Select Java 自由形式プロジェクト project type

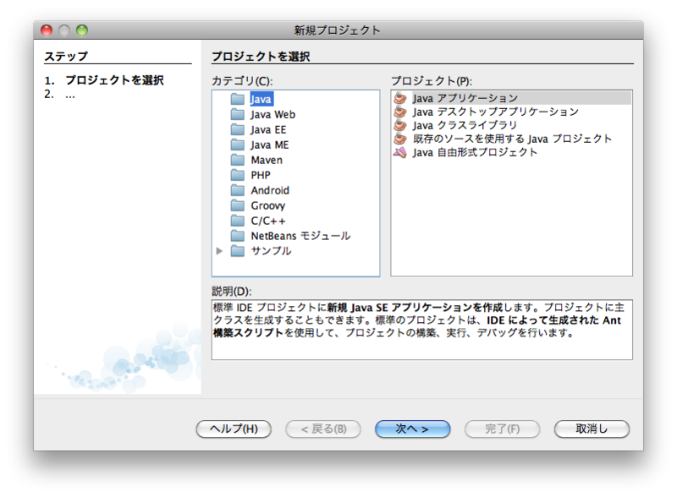click(475, 152)
